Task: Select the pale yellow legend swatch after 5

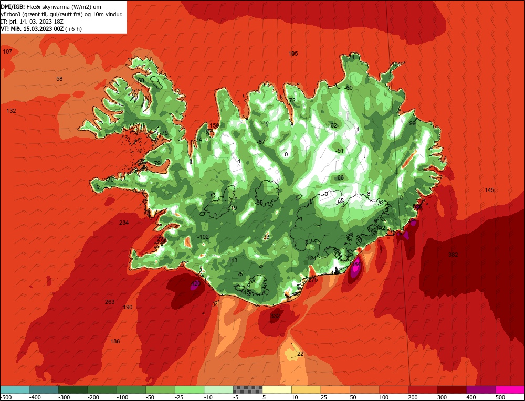Action: coord(277,389)
